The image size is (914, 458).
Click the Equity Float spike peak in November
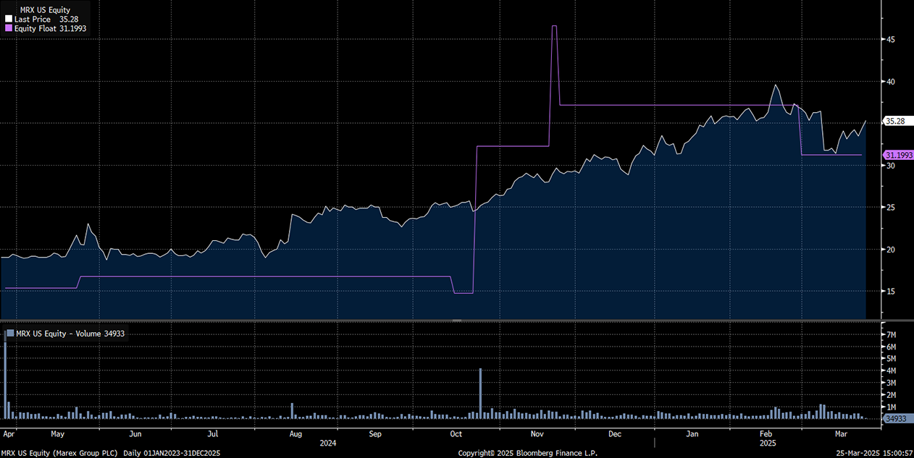(554, 27)
